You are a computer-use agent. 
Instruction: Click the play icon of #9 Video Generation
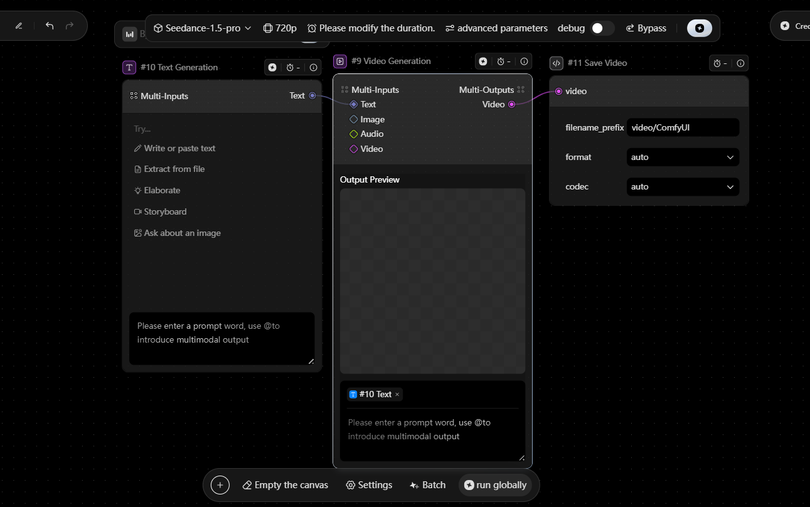tap(340, 61)
